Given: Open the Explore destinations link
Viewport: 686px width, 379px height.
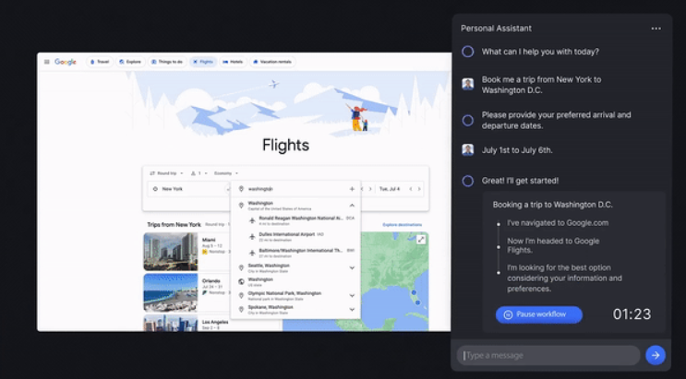Looking at the screenshot, I should 402,224.
